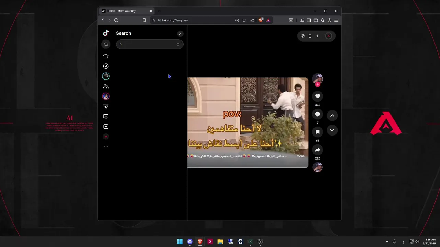Image resolution: width=440 pixels, height=247 pixels.
Task: Go to the previous video with the up arrow
Action: [x=332, y=116]
